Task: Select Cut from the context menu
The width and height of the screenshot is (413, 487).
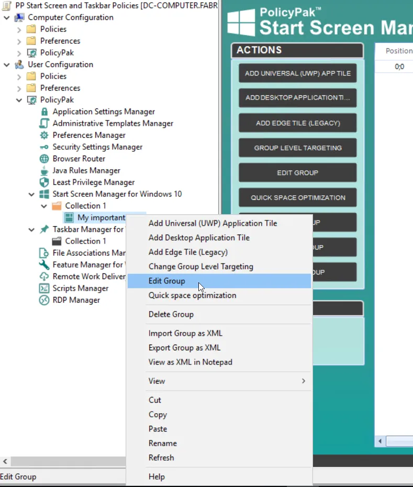Action: click(219, 400)
